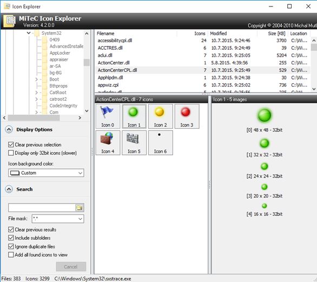317x282 pixels.
Task: Expand the CatRoot folder node
Action: pos(37,93)
